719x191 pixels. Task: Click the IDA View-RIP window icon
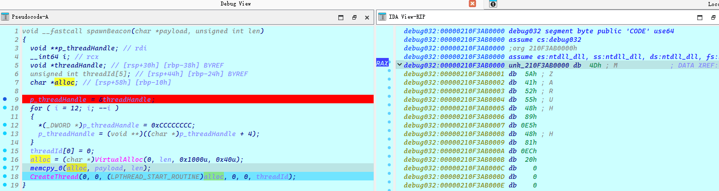coord(382,17)
